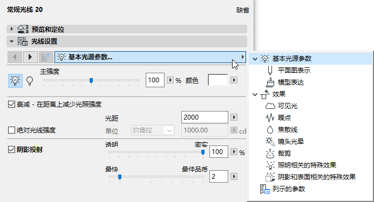374x202 pixels.
Task: Collapse the 光线设置 panel
Action: 11,41
